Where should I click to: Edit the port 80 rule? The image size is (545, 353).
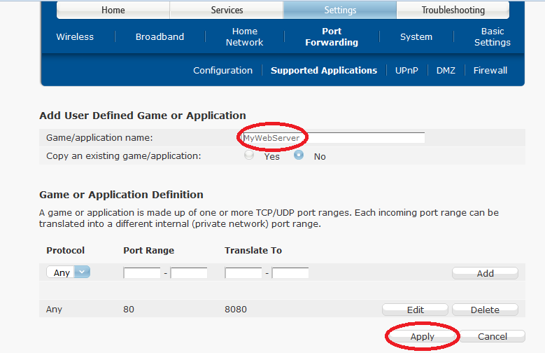[415, 310]
